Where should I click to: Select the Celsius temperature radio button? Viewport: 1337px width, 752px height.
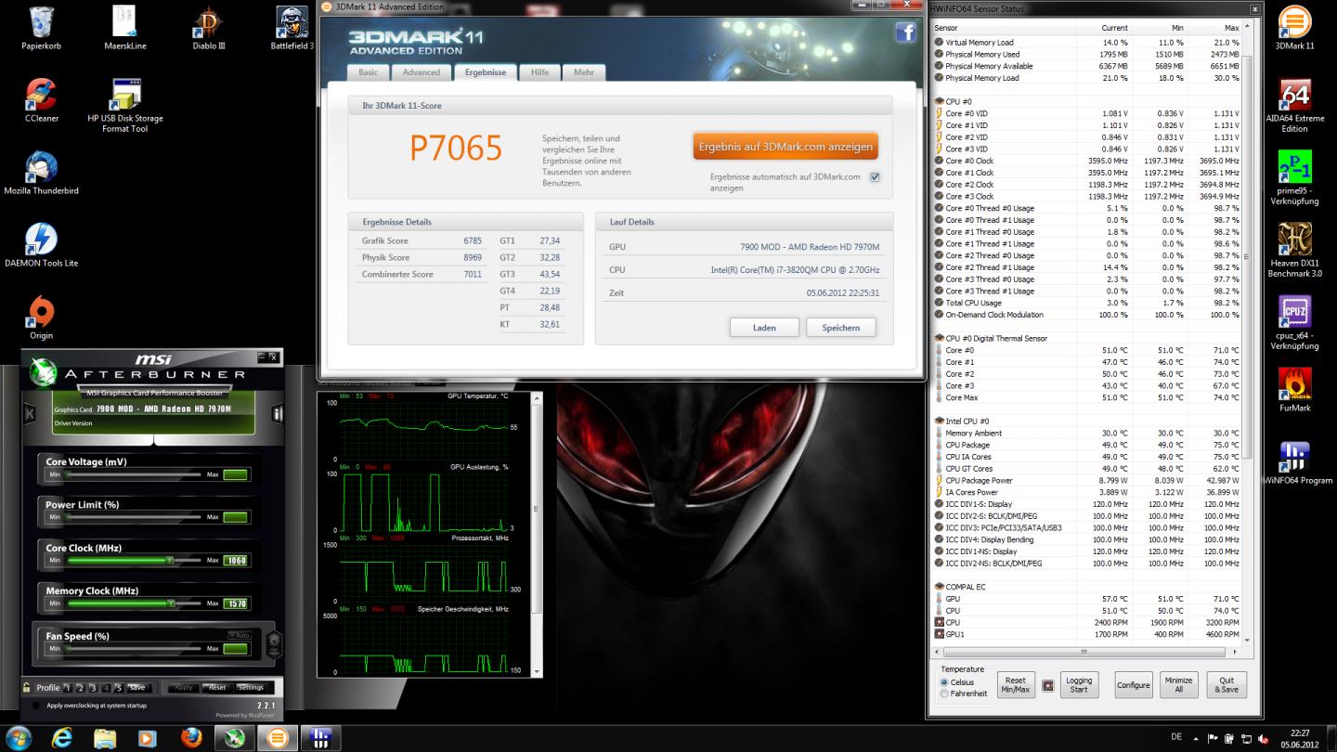click(944, 682)
